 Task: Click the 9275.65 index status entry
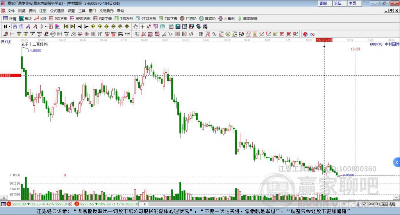coord(107,204)
